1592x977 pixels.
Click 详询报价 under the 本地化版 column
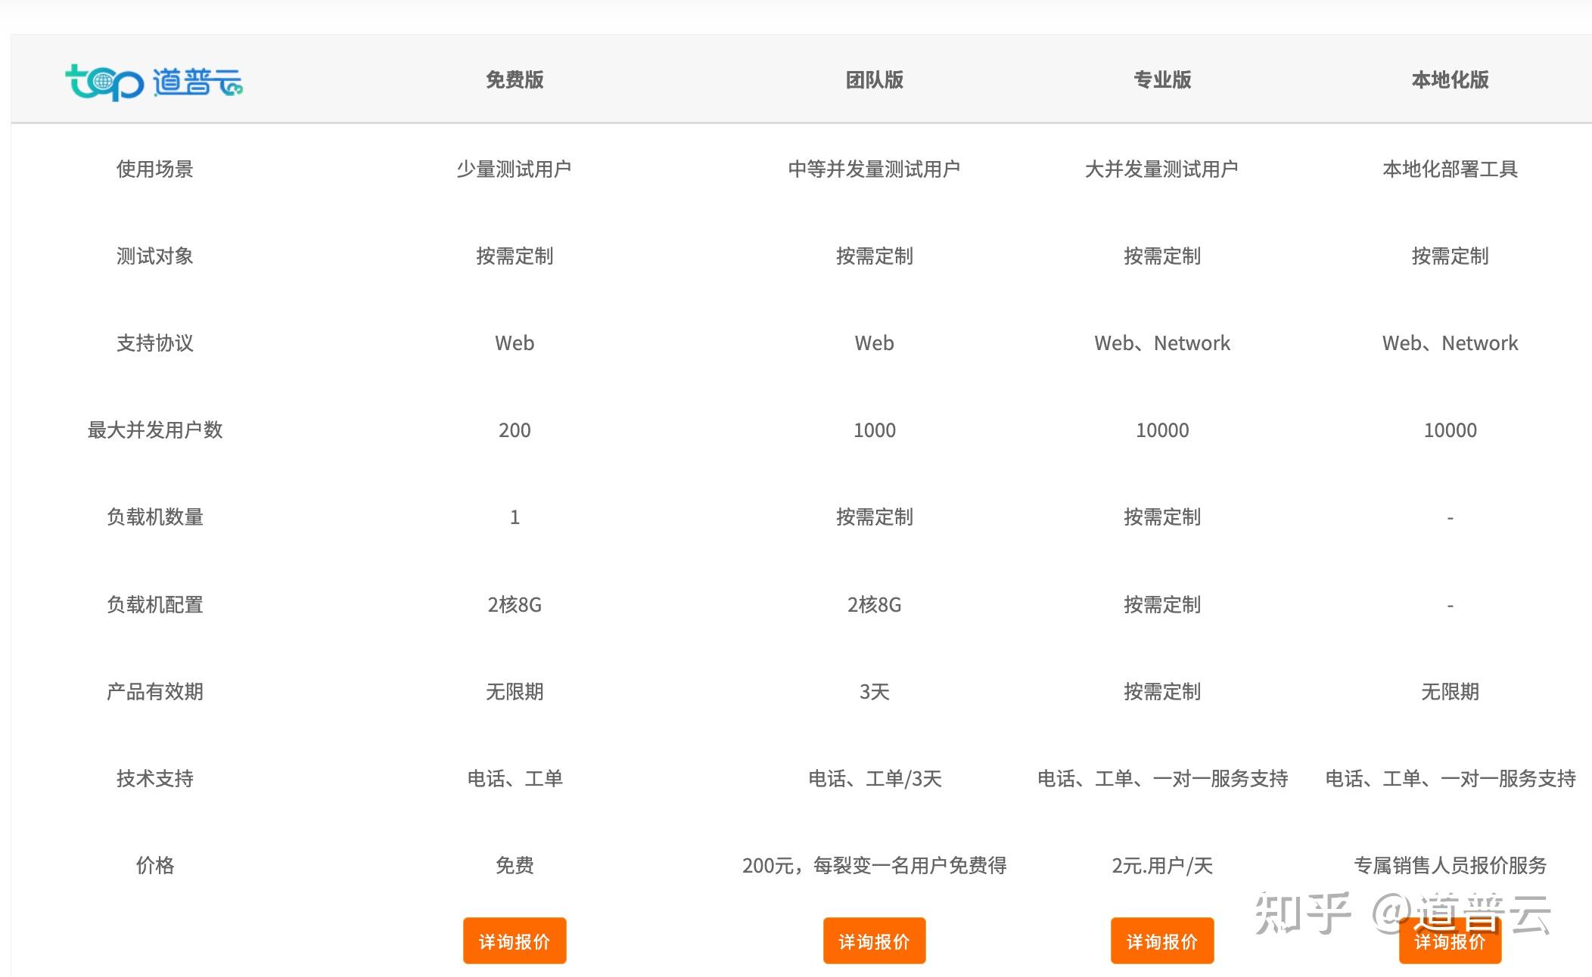[1450, 940]
